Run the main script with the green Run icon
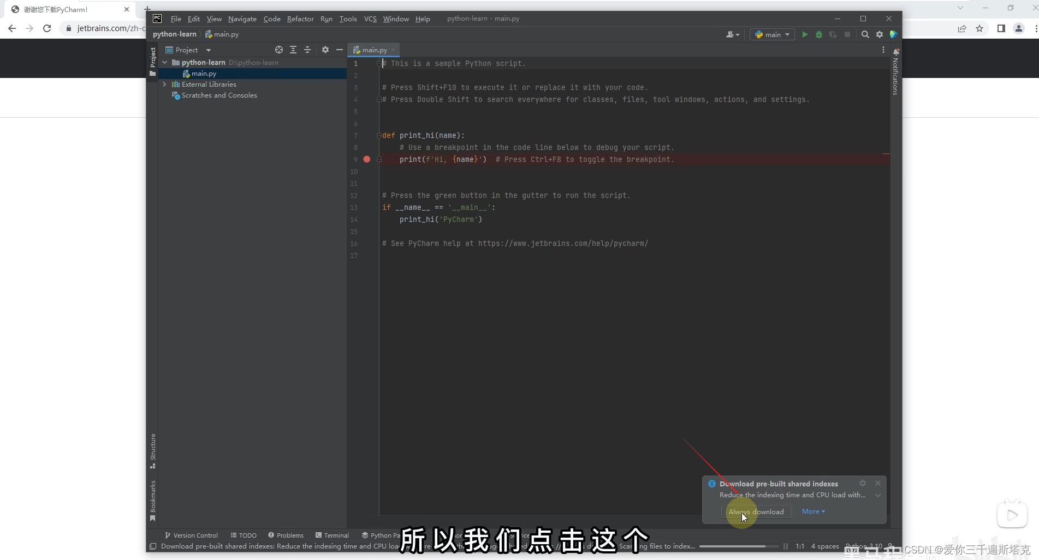This screenshot has height=560, width=1039. (805, 34)
